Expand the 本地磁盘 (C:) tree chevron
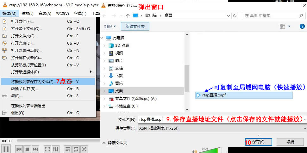 105,106
